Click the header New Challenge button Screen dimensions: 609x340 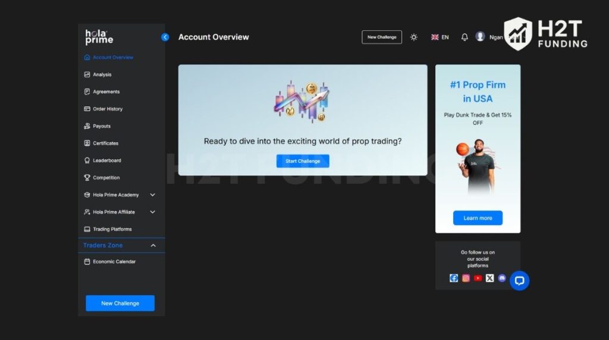pyautogui.click(x=382, y=37)
